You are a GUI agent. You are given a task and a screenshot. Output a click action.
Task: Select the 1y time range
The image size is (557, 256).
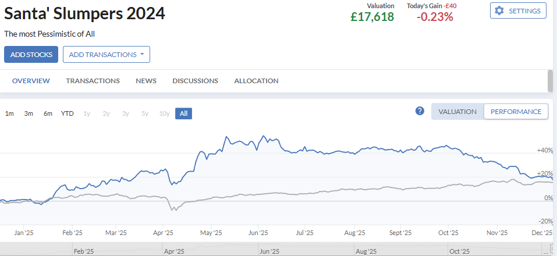[87, 113]
